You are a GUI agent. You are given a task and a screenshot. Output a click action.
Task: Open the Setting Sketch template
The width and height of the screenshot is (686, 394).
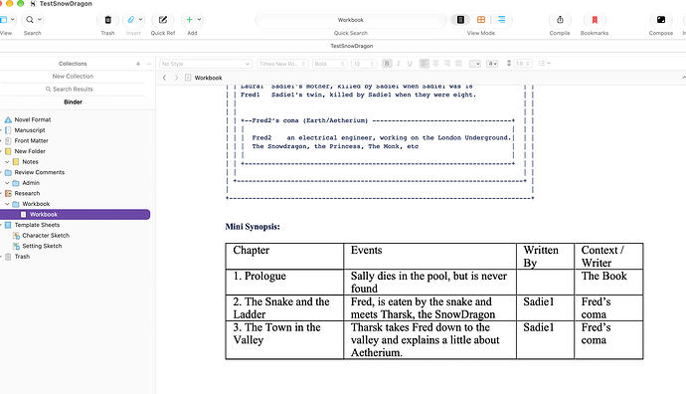42,246
